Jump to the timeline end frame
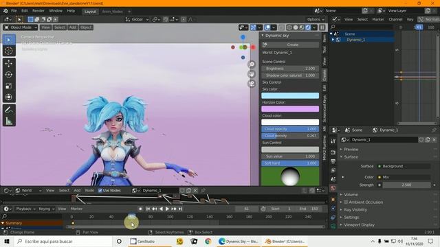440x247 pixels. coord(180,209)
